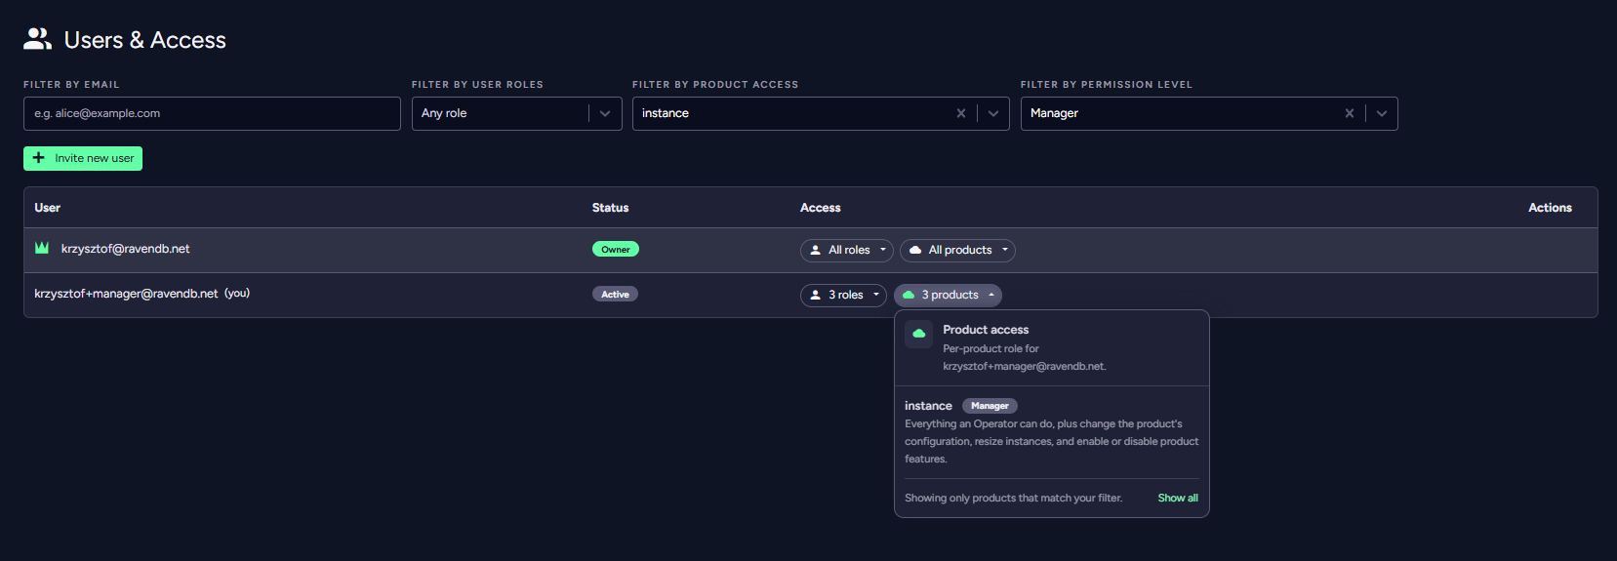
Task: Click the Filter by product access label
Action: click(x=715, y=85)
